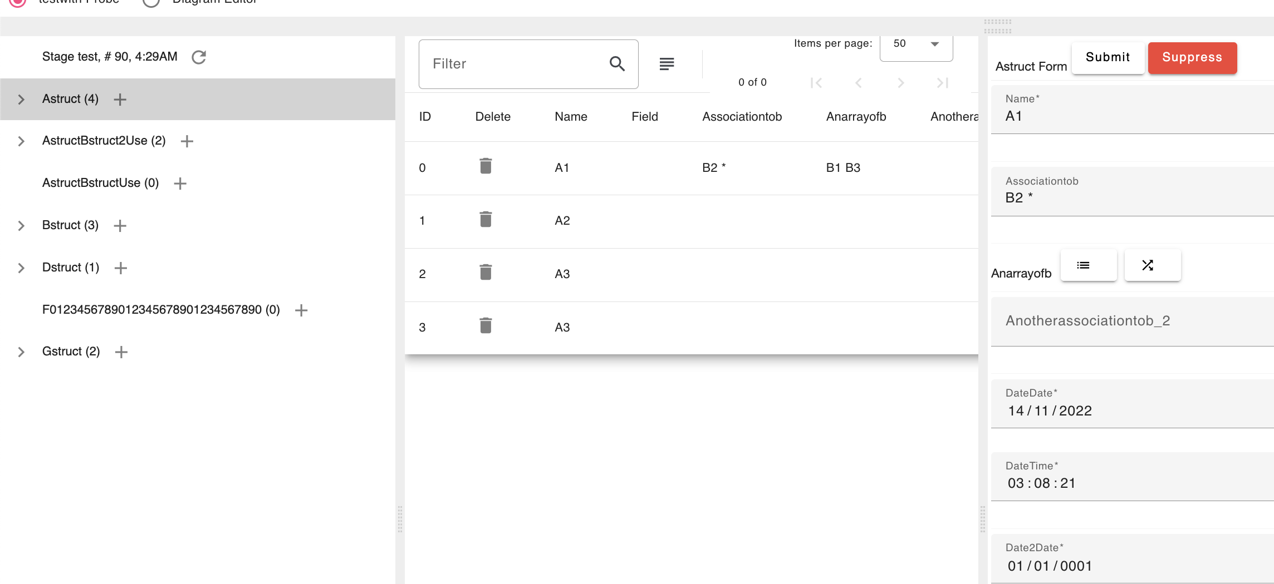Click splitter handle between tree and table
This screenshot has height=584, width=1274.
[400, 519]
